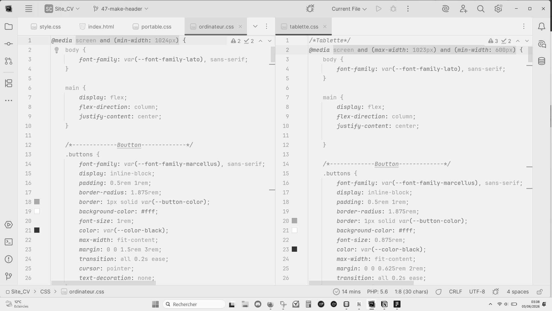552x311 pixels.
Task: Click the 14 mins time tracking widget
Action: tap(347, 292)
